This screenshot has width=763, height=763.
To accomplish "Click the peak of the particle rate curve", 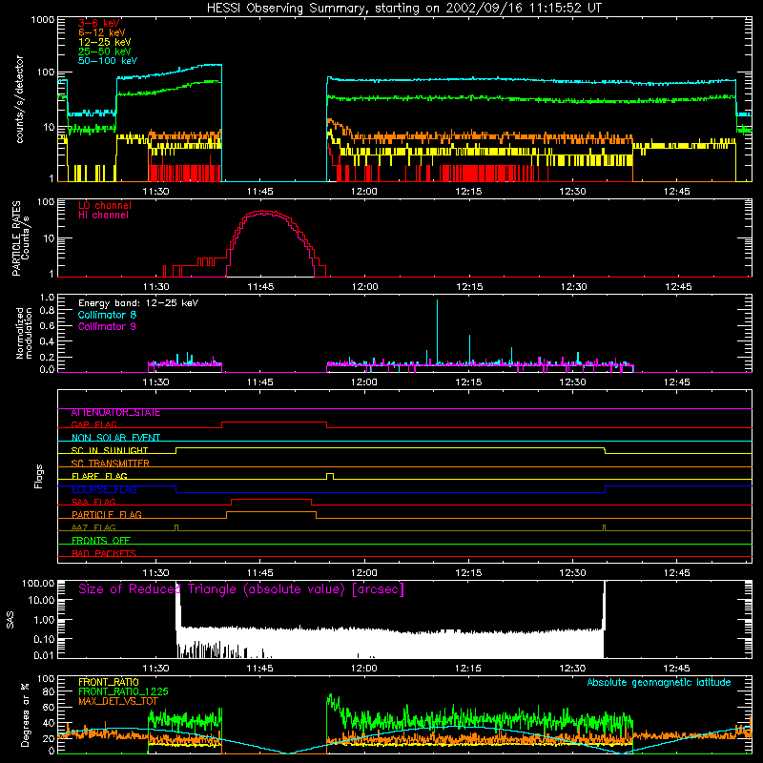I will (262, 212).
